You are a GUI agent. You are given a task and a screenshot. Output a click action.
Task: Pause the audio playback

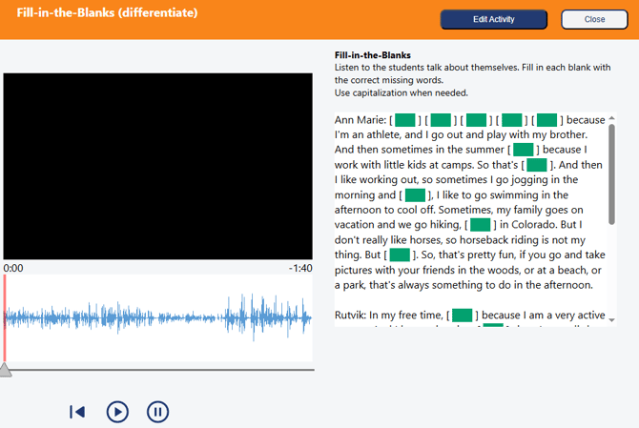click(158, 412)
